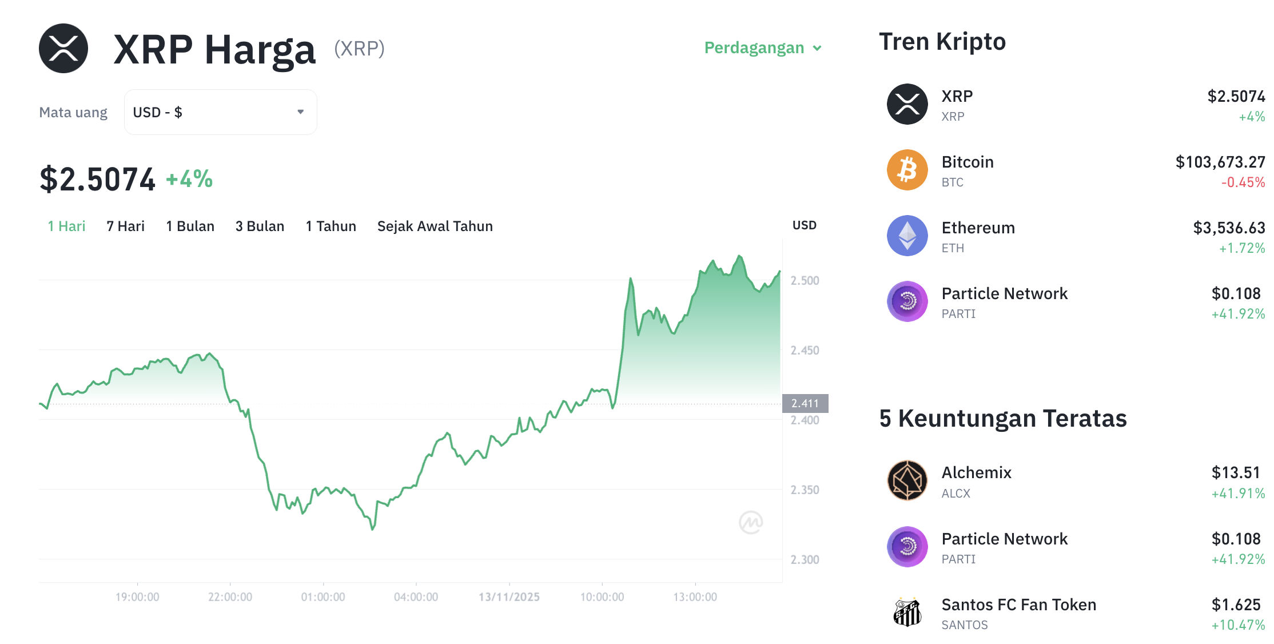Switch to the 7 Hari chart view
1274x644 pixels.
point(125,226)
